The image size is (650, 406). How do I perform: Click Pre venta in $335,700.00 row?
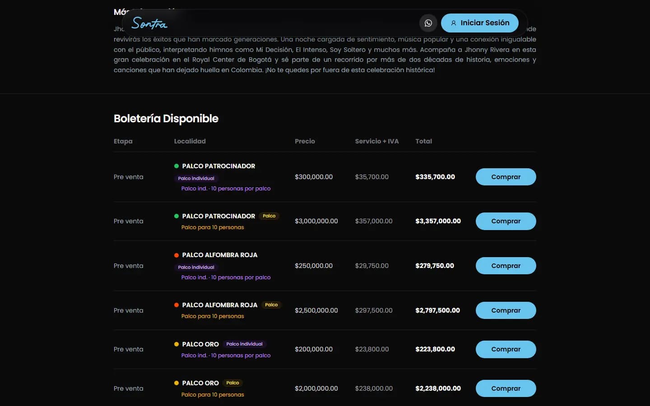click(128, 177)
